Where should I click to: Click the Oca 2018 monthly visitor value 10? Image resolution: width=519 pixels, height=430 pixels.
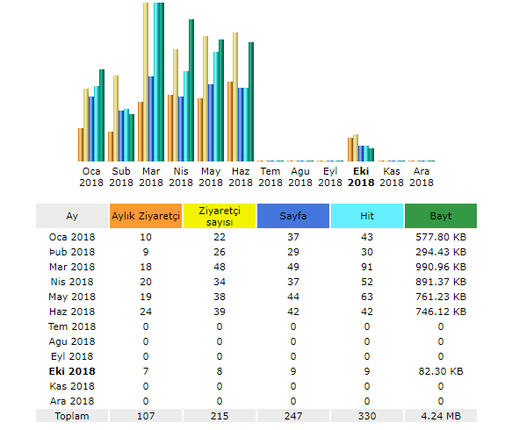point(146,237)
